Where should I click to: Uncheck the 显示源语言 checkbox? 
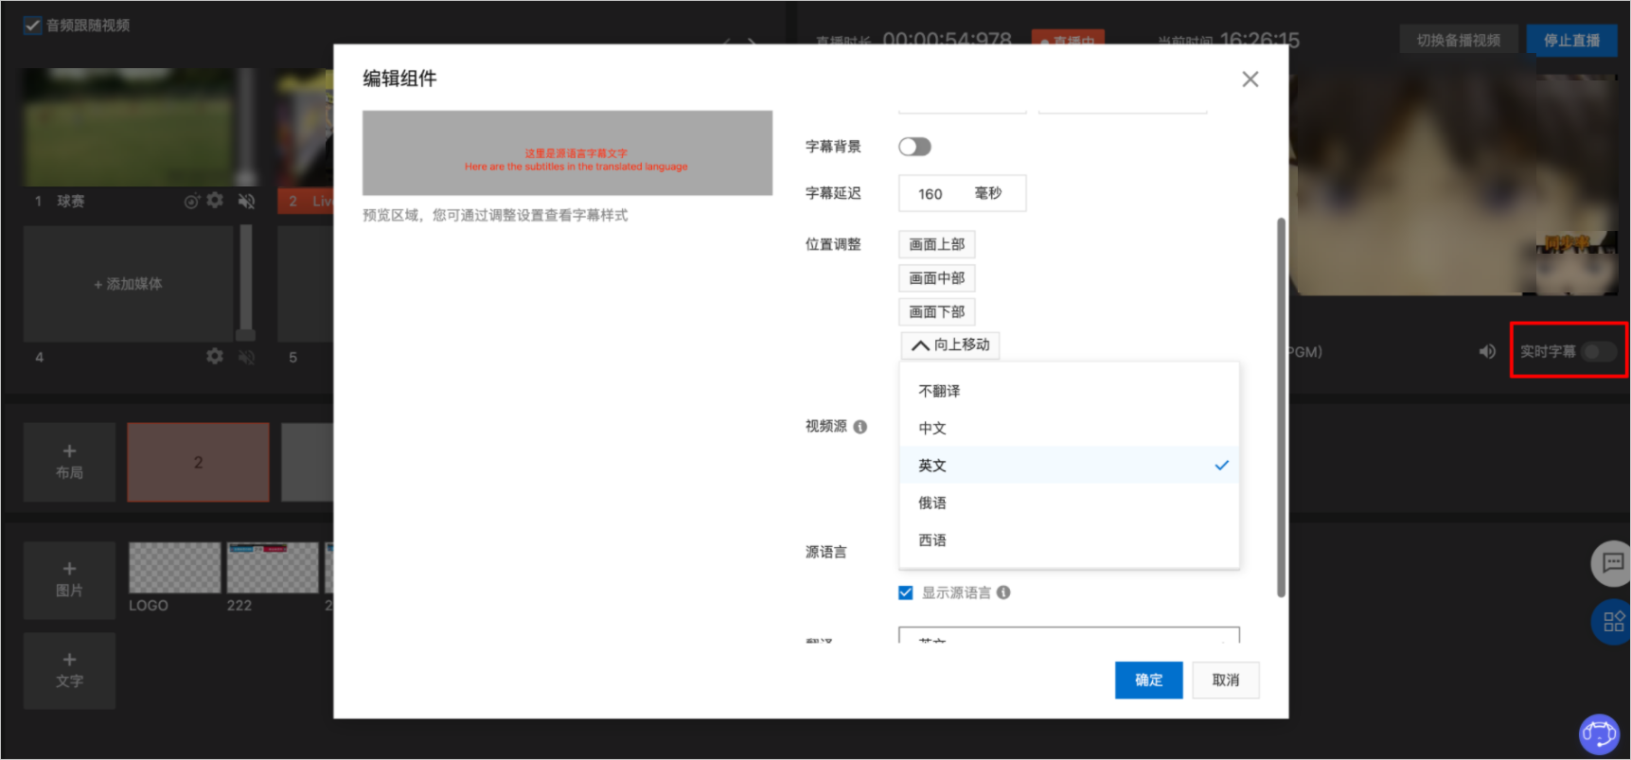coord(906,592)
